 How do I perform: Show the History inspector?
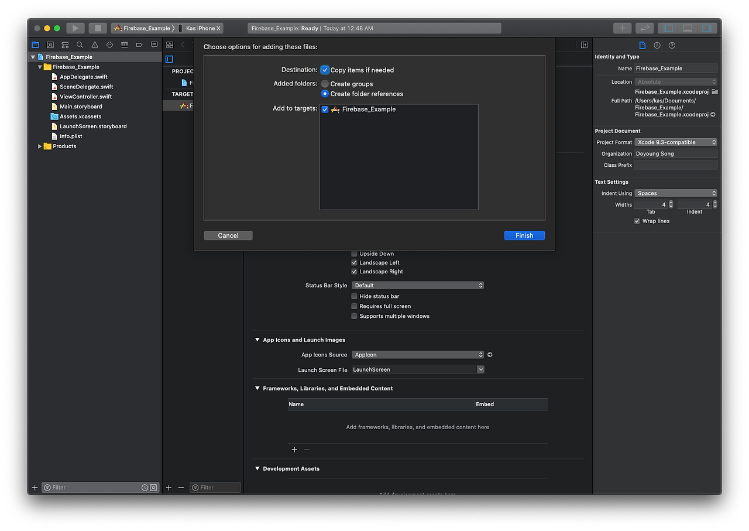pyautogui.click(x=657, y=45)
